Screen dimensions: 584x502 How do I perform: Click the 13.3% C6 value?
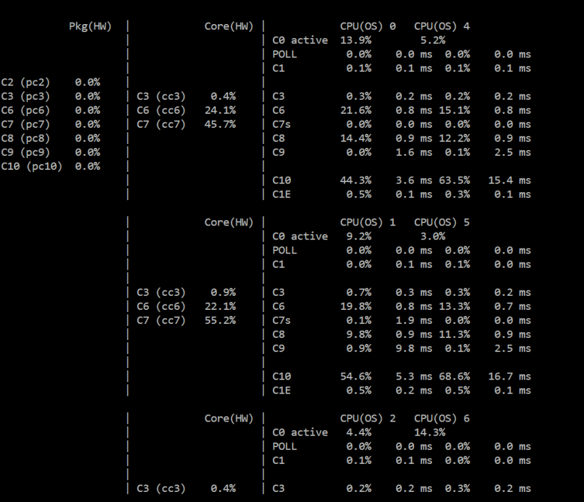[x=454, y=307]
